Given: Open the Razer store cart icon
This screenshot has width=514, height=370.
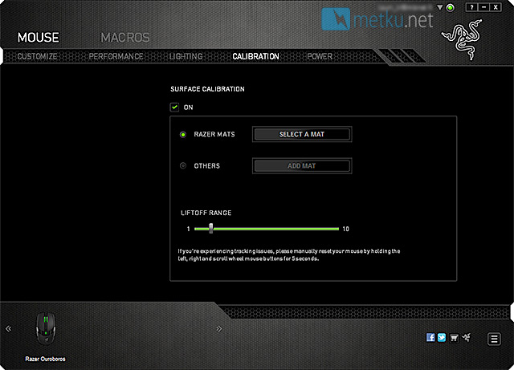Looking at the screenshot, I should [x=454, y=338].
